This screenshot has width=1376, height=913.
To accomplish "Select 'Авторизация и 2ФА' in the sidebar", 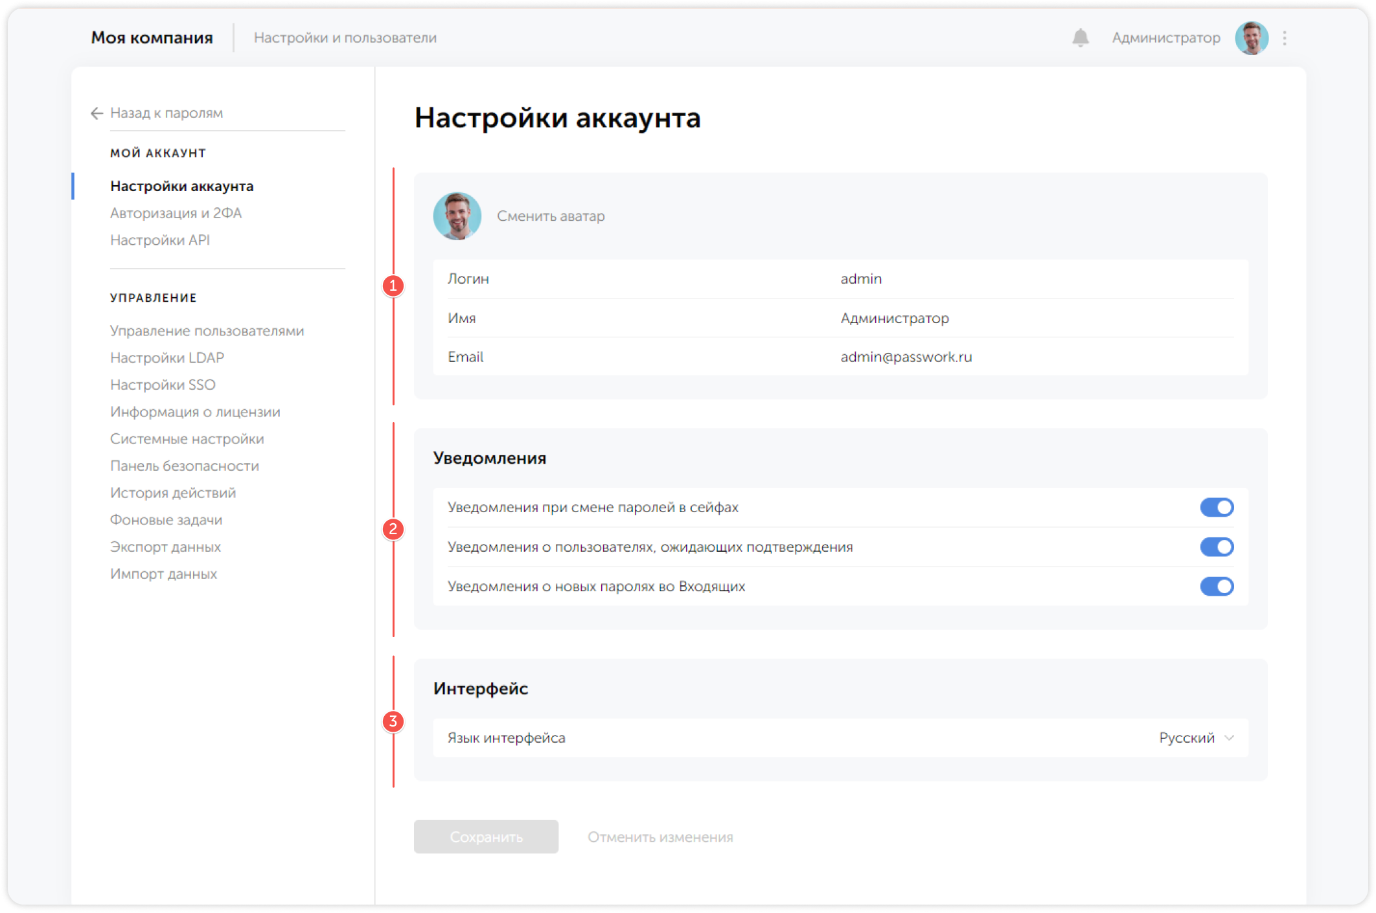I will [x=176, y=213].
